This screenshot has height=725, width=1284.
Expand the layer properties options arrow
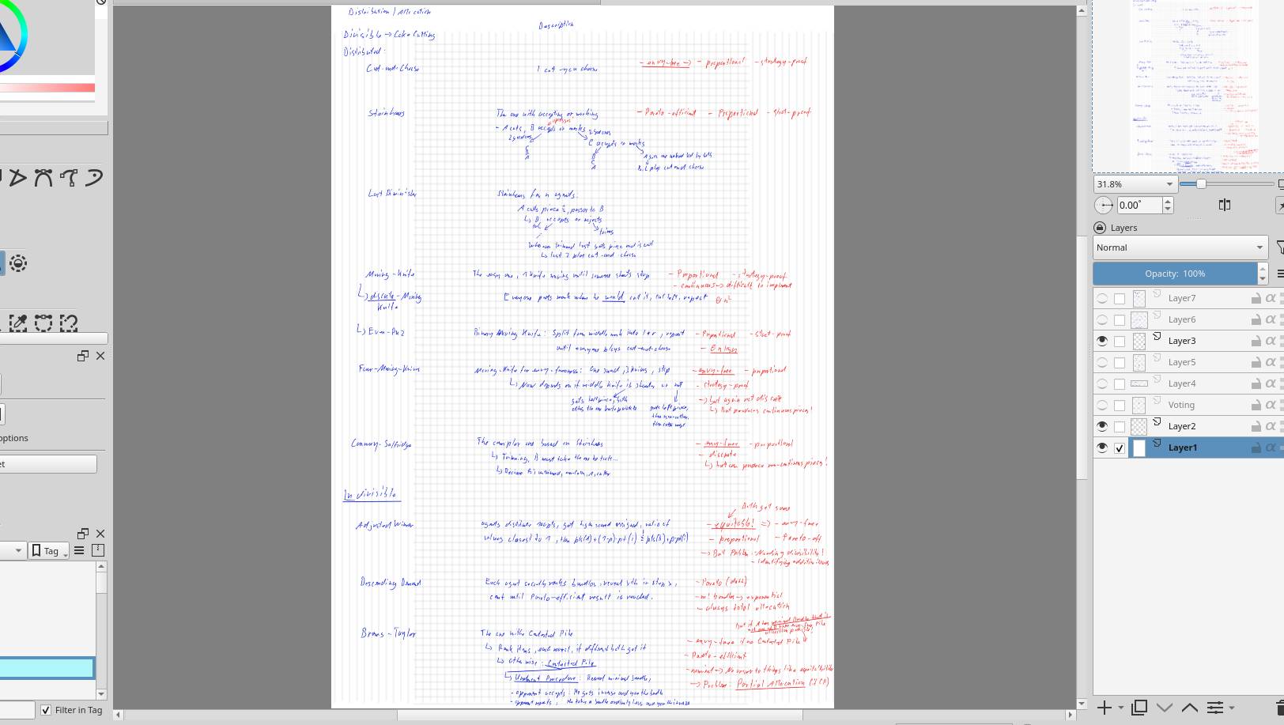[x=1231, y=708]
